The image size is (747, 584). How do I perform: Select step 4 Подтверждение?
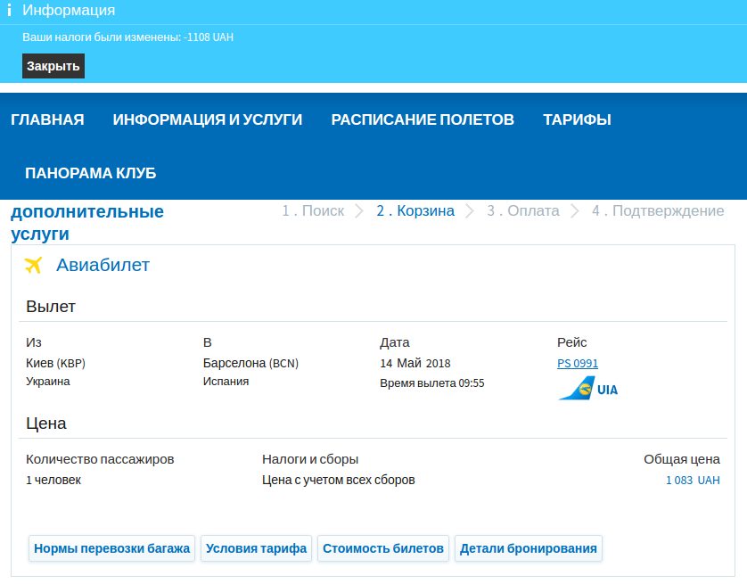(658, 211)
